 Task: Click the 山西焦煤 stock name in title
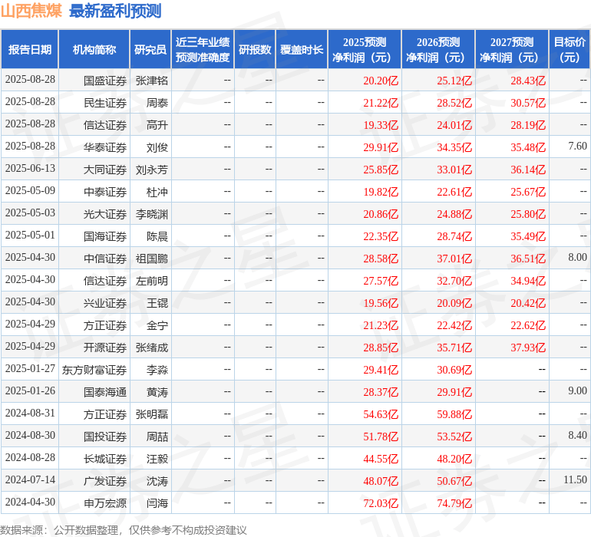coord(31,11)
